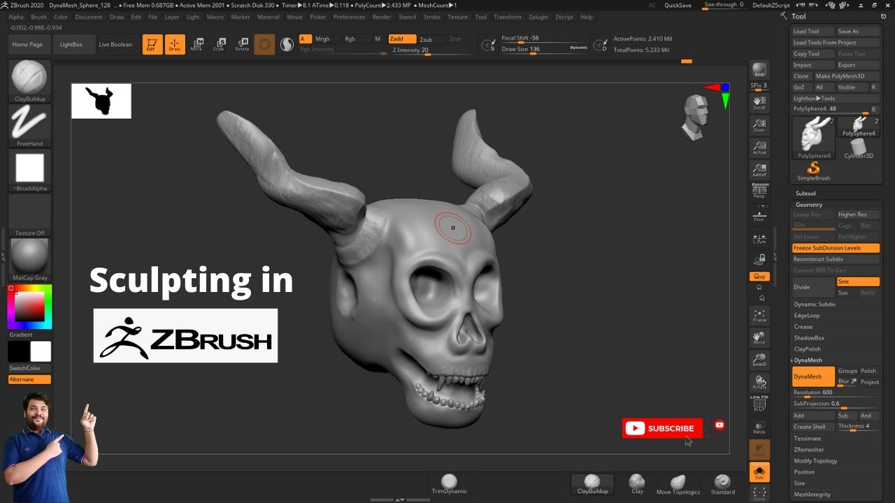895x503 pixels.
Task: Open the Render menu
Action: pyautogui.click(x=382, y=17)
